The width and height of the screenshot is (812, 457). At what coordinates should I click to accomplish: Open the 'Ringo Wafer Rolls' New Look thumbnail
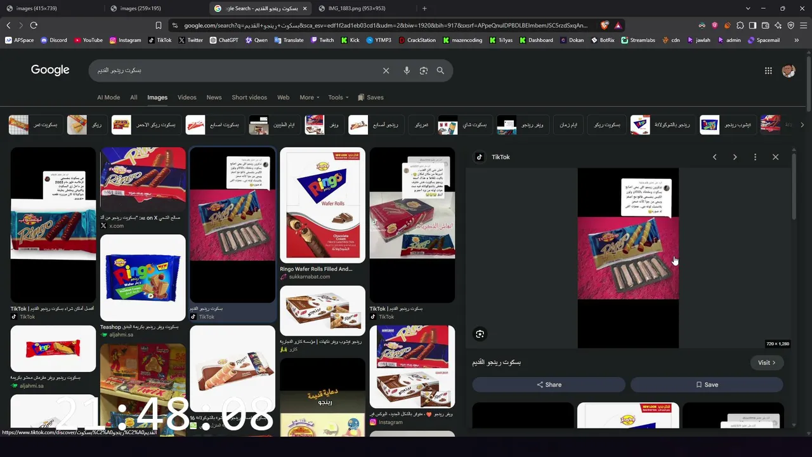pos(322,204)
